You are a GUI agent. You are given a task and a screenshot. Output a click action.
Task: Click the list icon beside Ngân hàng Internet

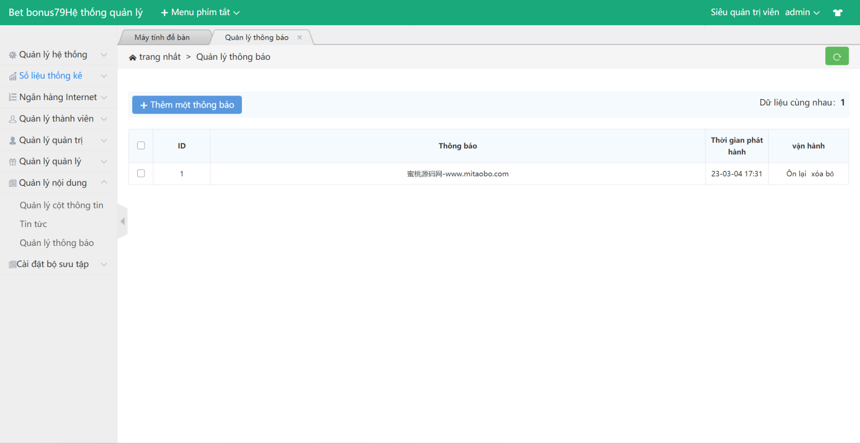pyautogui.click(x=12, y=97)
